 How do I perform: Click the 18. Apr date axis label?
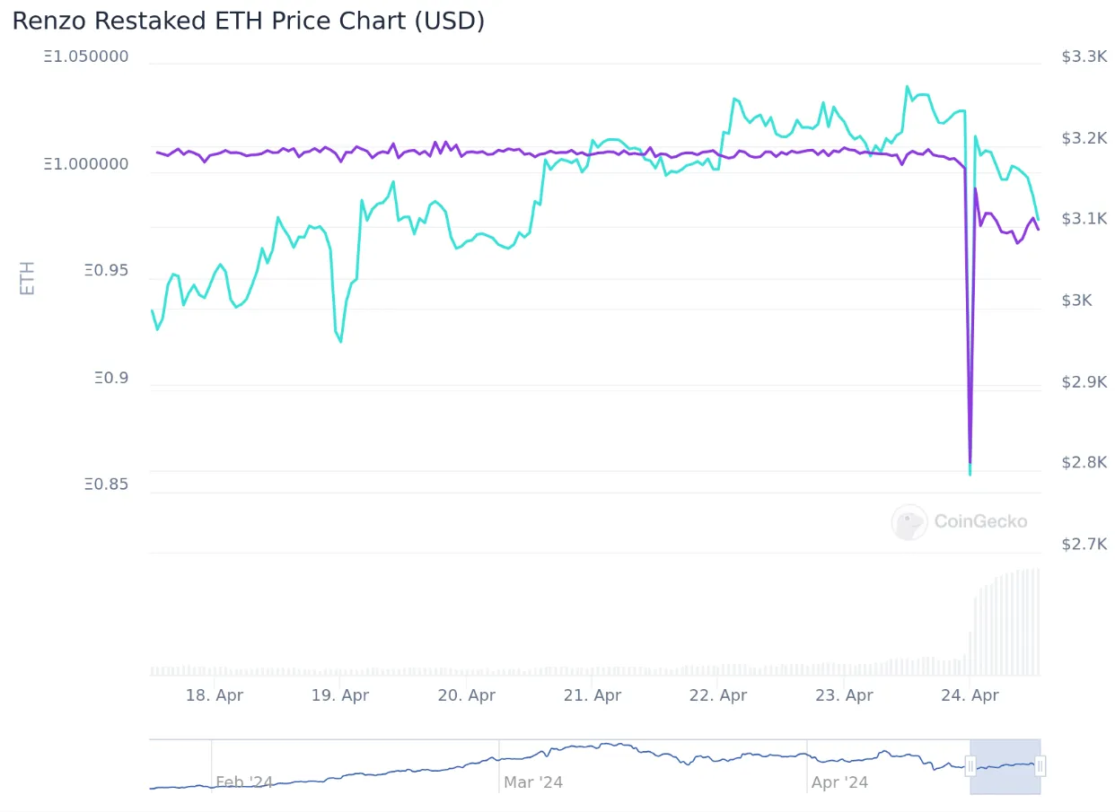pos(215,695)
